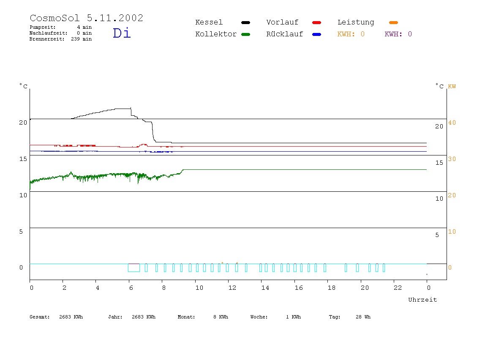Click the 'Leistung' legend label
This screenshot has width=485, height=343.
356,22
